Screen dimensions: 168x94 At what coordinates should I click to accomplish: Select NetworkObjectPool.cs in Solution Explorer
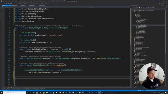[x=143, y=26]
